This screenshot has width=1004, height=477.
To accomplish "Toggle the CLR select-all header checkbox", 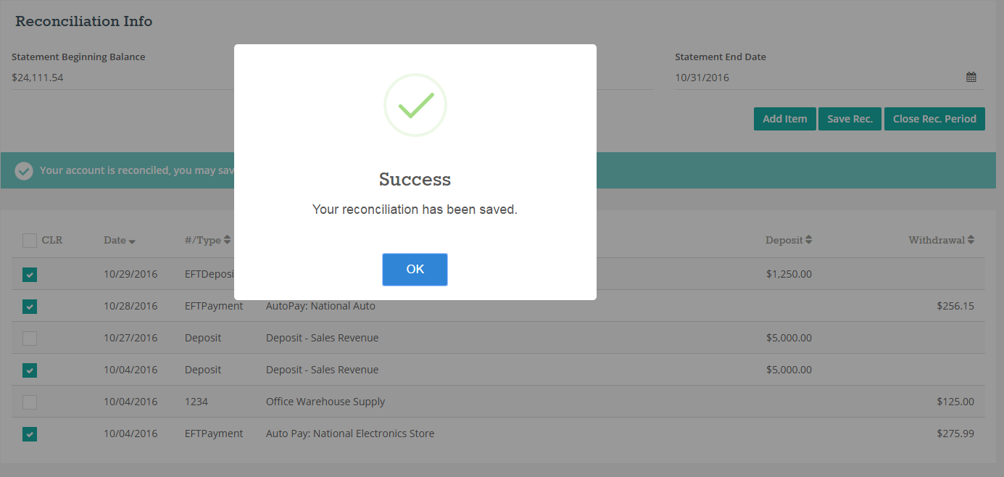I will point(29,241).
